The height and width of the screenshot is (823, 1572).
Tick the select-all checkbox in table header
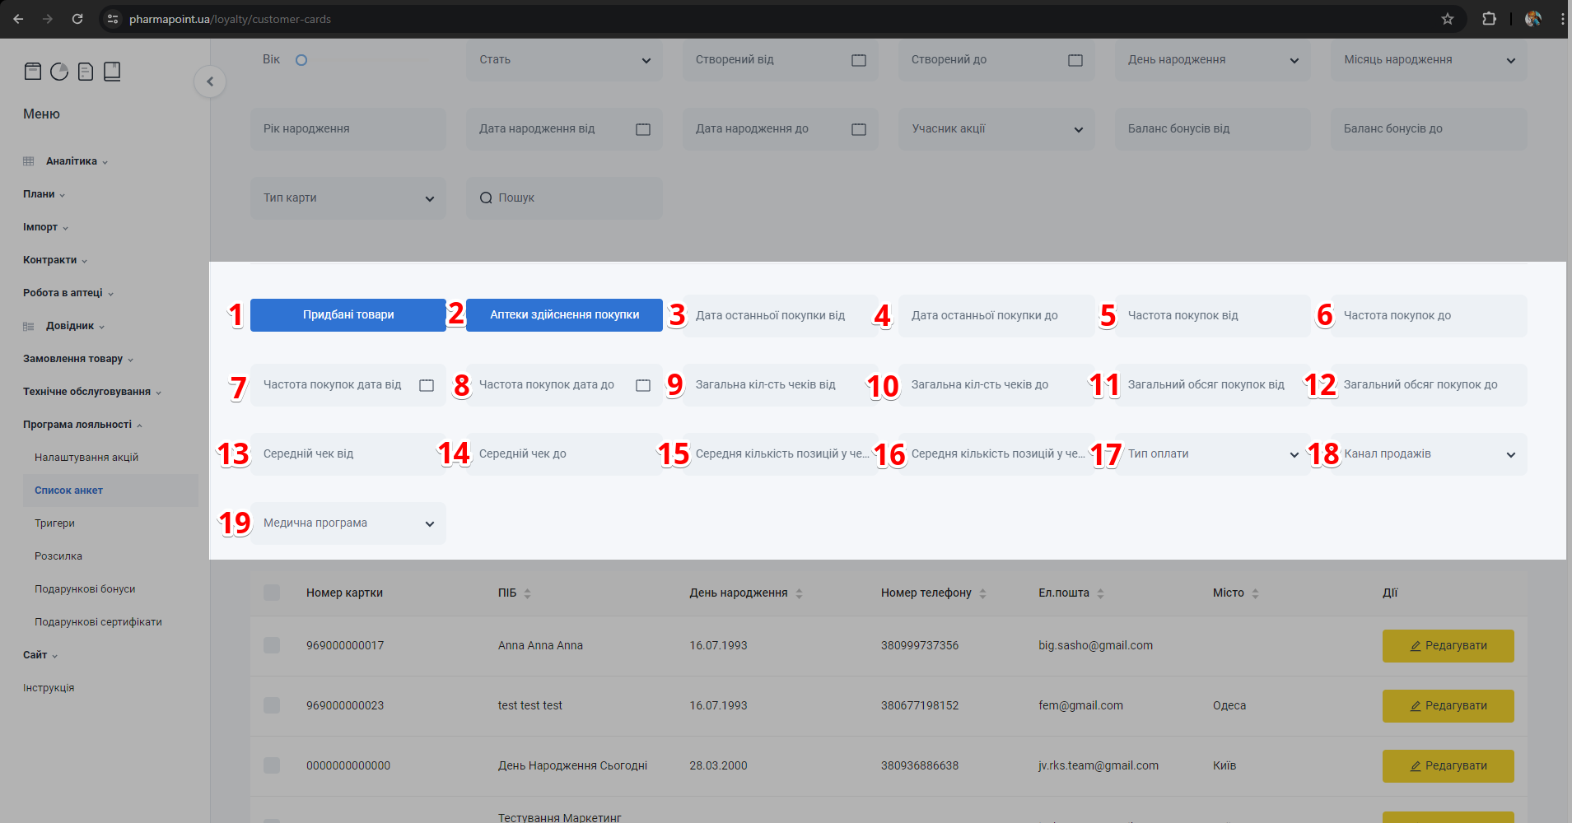pos(272,593)
